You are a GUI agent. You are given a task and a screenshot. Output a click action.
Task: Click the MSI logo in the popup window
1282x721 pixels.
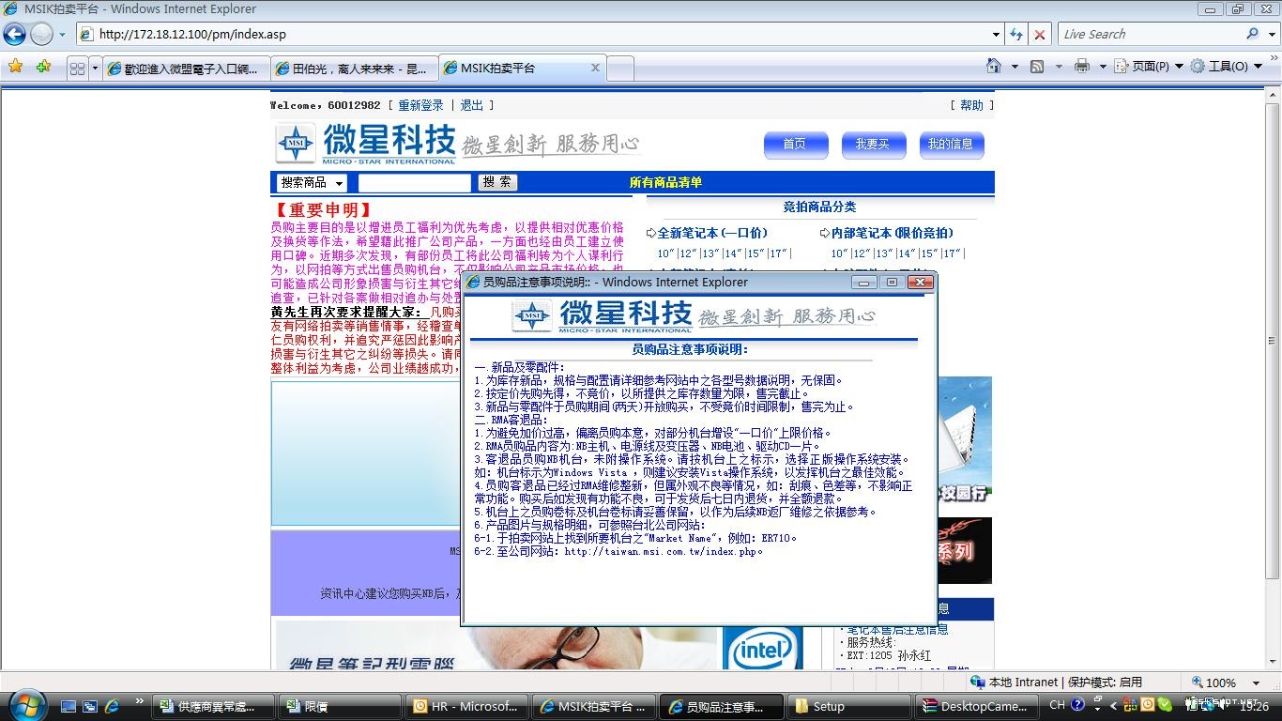(x=532, y=315)
